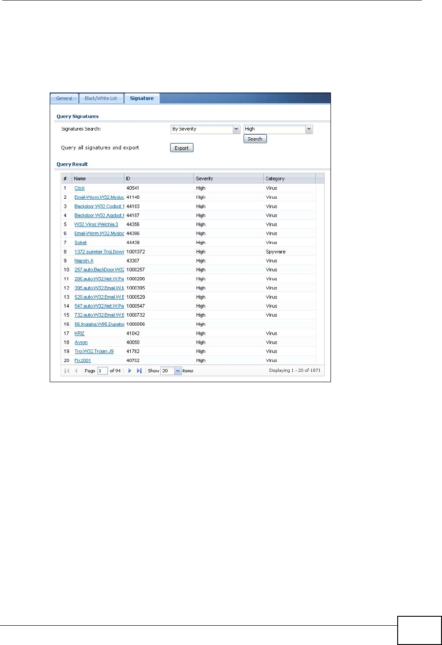Open the Sobet signature link
The width and height of the screenshot is (442, 645).
click(x=81, y=243)
